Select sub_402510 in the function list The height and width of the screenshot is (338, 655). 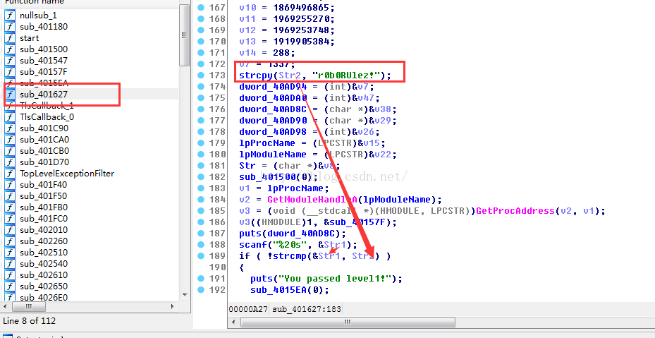point(44,253)
